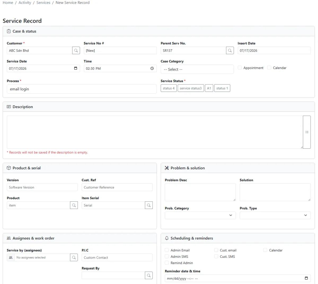Screen dimensions: 318x284
Task: Click the Customer Reference input
Action: pyautogui.click(x=117, y=187)
